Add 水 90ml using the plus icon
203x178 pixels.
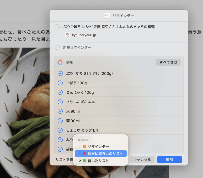click(60, 111)
